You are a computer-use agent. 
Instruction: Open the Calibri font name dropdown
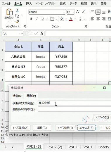click(x=65, y=12)
